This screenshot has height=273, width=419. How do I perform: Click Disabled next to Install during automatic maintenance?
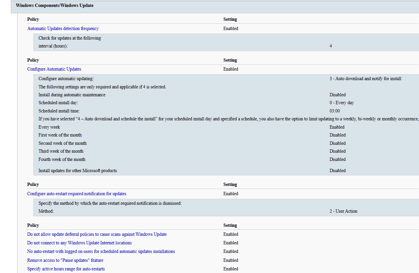pos(337,95)
